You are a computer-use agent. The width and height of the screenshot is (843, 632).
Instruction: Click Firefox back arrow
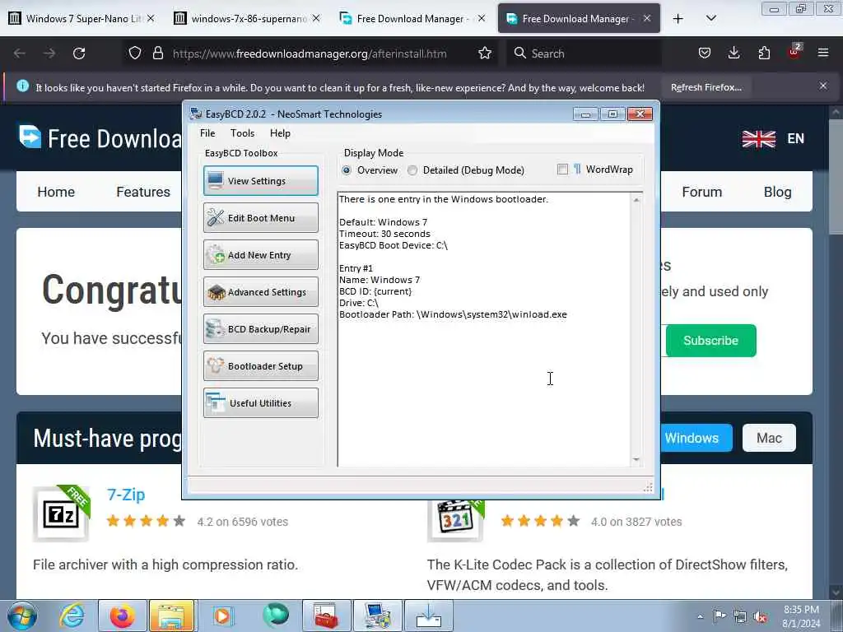click(x=20, y=53)
